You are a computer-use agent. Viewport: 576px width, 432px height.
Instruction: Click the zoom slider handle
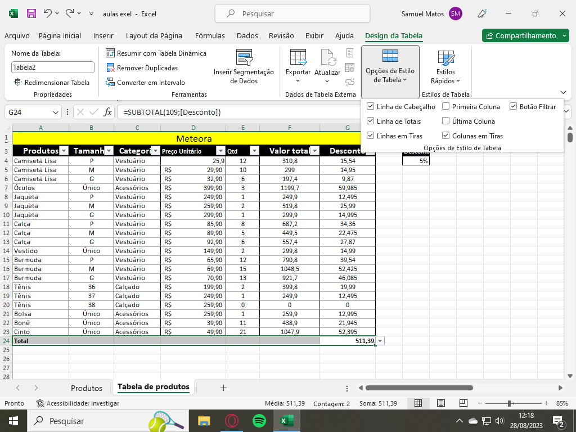pos(509,403)
